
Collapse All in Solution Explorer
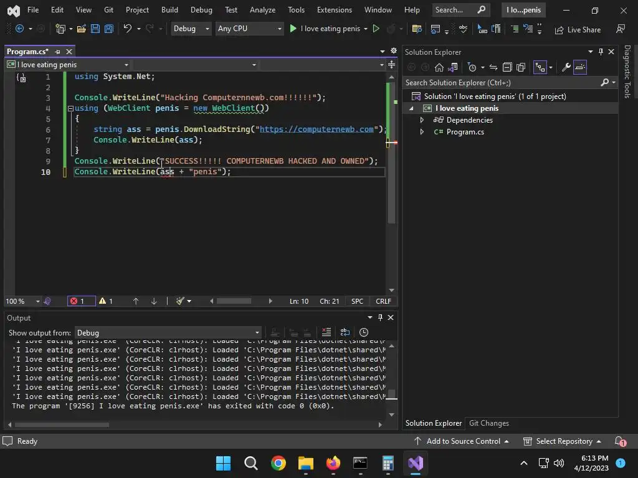(507, 67)
